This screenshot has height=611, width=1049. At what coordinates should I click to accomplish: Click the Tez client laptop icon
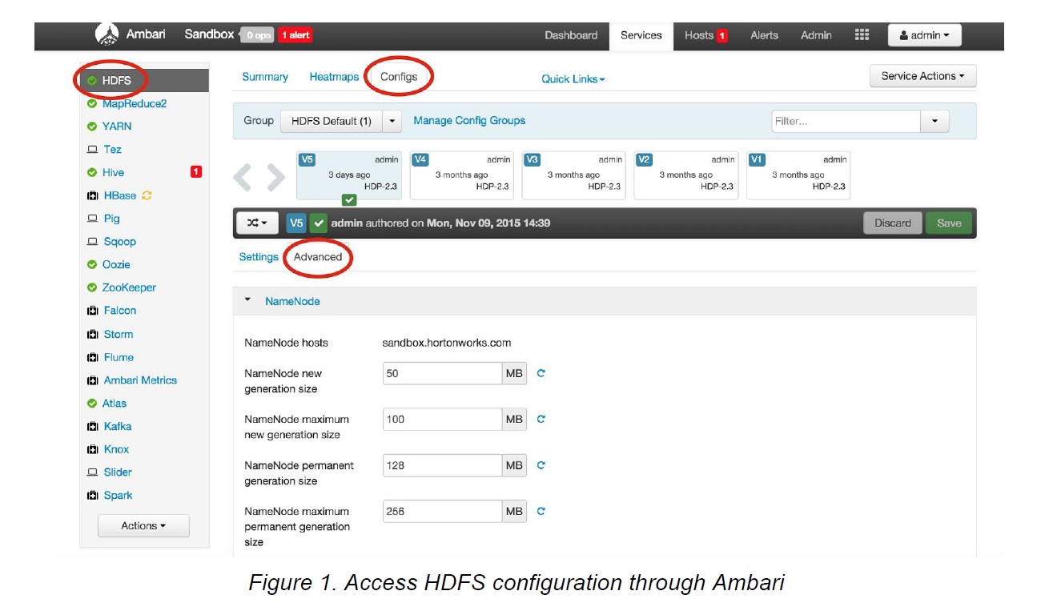(x=92, y=150)
